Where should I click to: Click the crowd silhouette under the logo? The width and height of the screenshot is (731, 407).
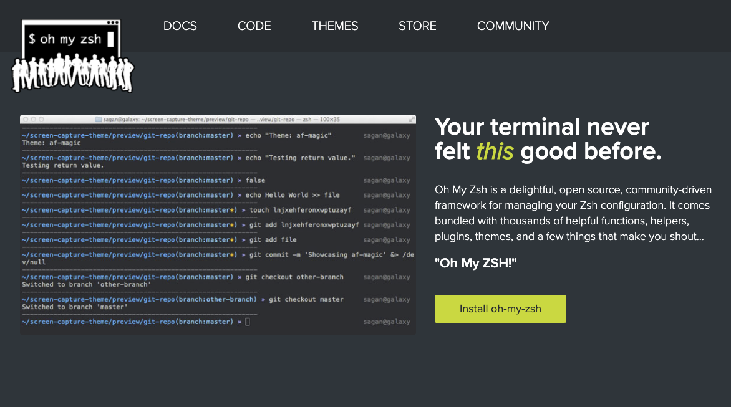pyautogui.click(x=73, y=73)
